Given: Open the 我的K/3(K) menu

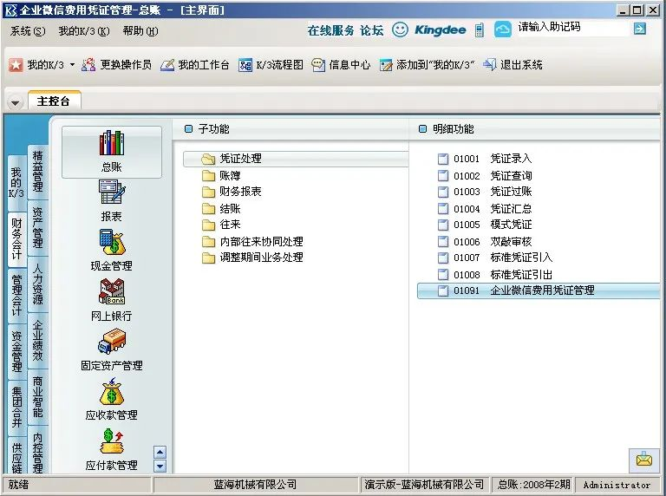Looking at the screenshot, I should pos(83,31).
